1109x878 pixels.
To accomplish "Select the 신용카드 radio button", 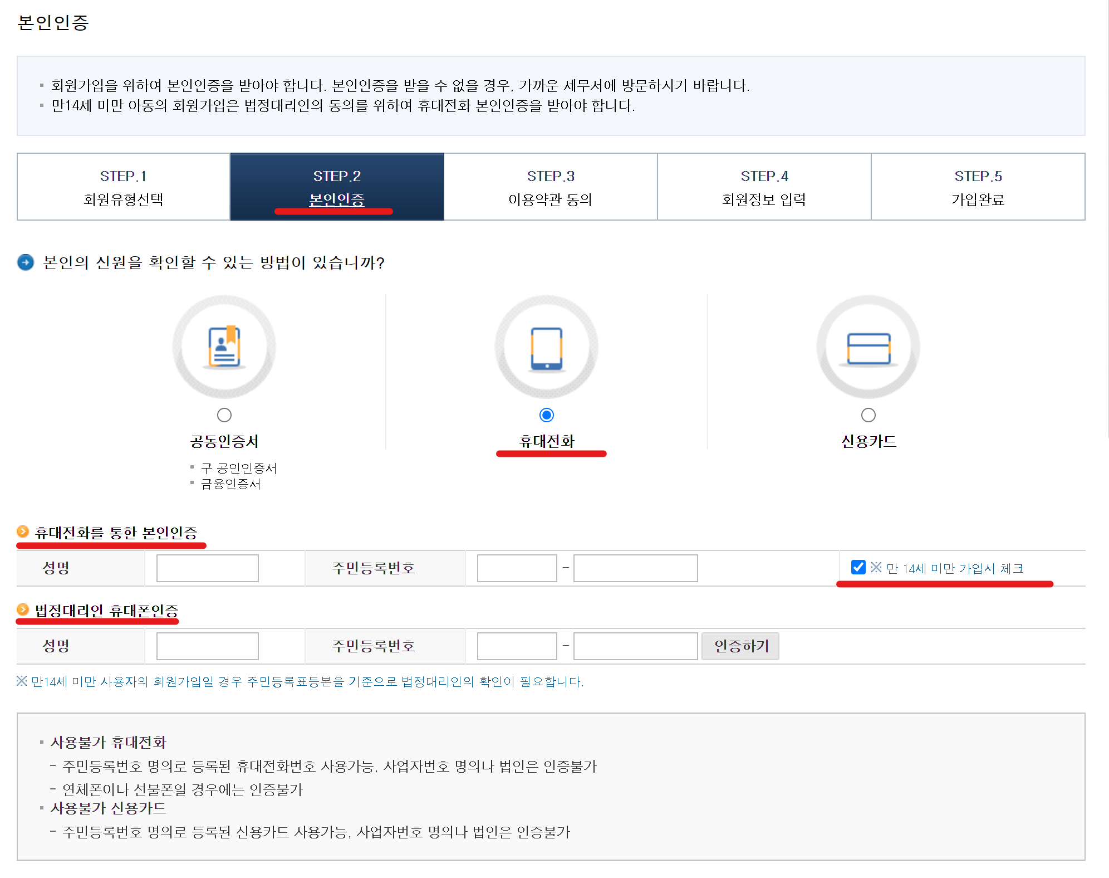I will click(869, 414).
